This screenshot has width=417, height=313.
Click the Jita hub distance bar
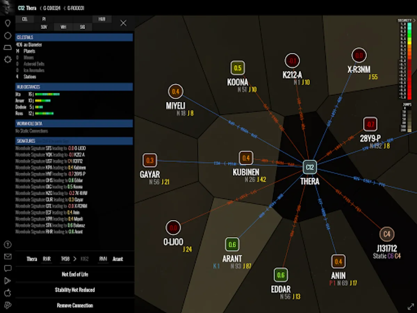point(47,94)
